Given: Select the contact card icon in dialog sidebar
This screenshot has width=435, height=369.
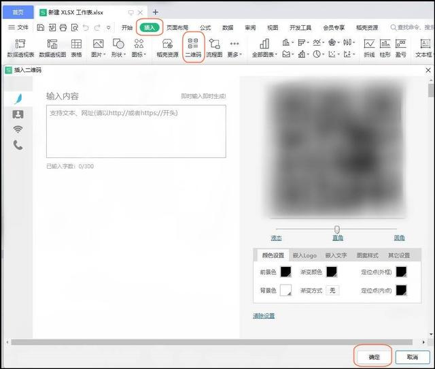Looking at the screenshot, I should [18, 114].
